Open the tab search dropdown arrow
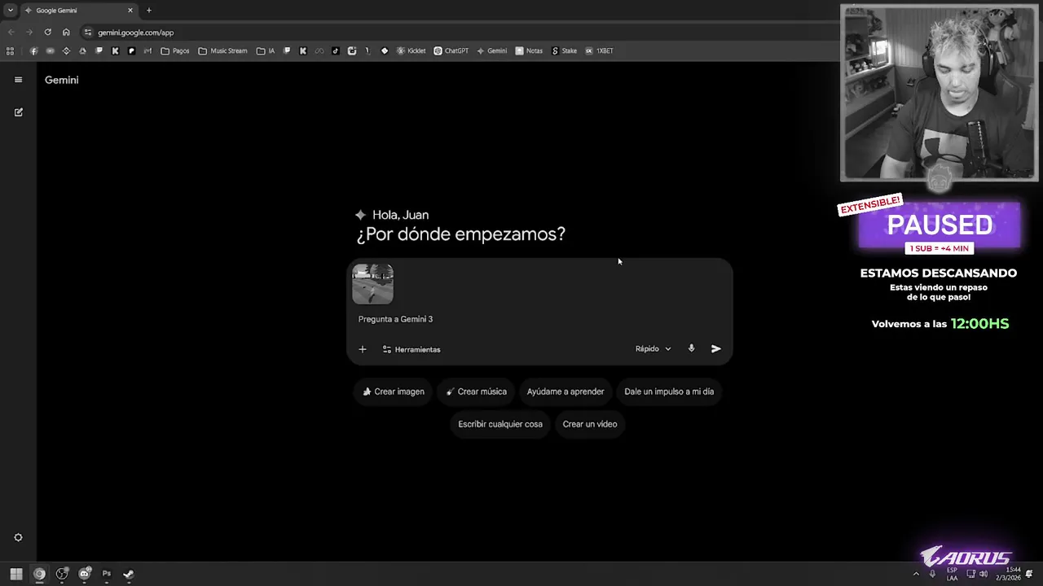The width and height of the screenshot is (1043, 586). pos(10,11)
